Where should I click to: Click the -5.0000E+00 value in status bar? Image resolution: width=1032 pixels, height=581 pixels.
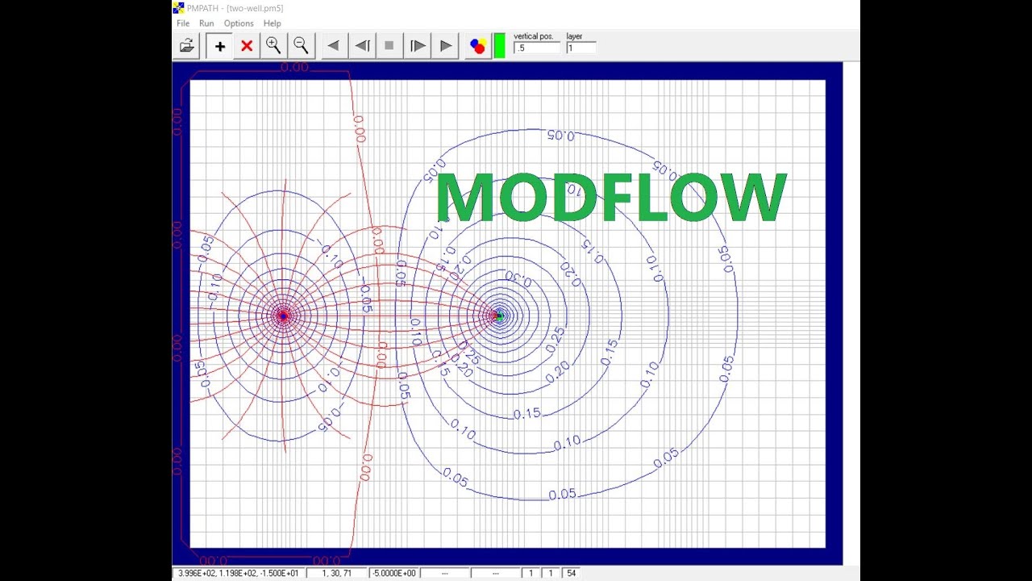click(x=393, y=573)
